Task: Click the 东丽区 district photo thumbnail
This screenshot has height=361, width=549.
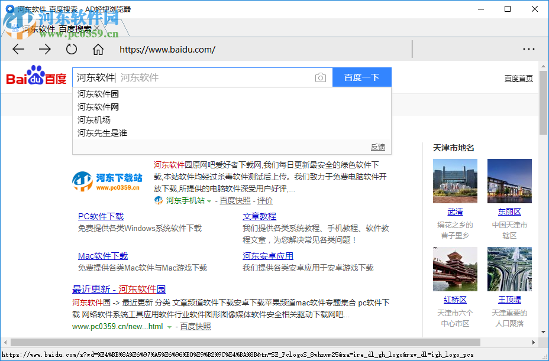Action: click(509, 181)
